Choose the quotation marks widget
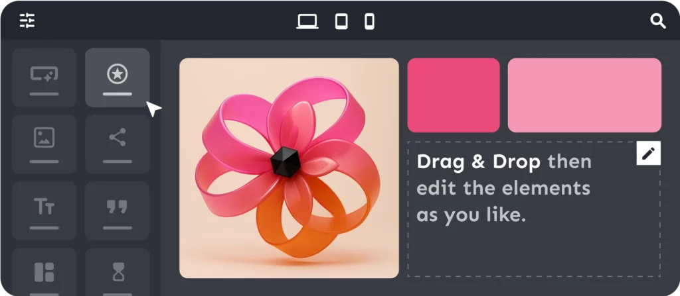680x296 pixels. coord(118,211)
